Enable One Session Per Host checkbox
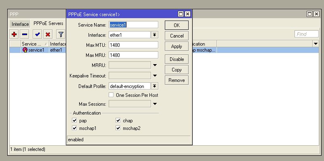The height and width of the screenshot is (161, 324). (111, 95)
